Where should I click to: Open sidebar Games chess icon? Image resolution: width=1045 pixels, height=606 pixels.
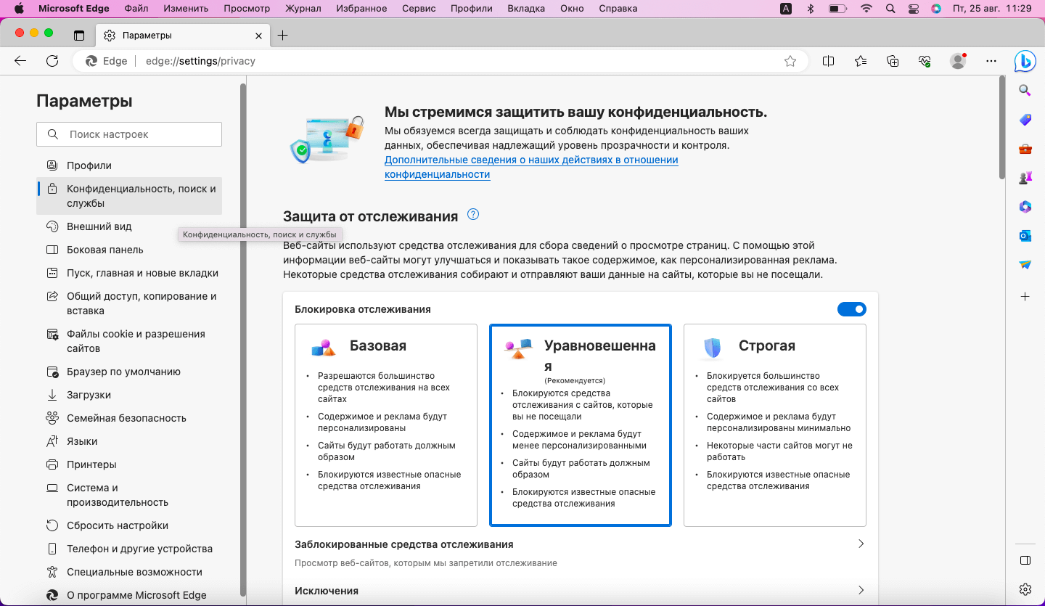click(1025, 178)
